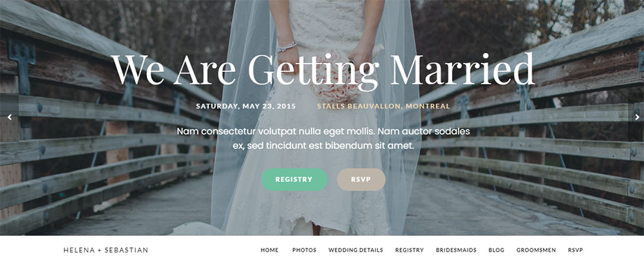644x262 pixels.
Task: Go to the previous slide with left arrow
Action: [x=10, y=117]
